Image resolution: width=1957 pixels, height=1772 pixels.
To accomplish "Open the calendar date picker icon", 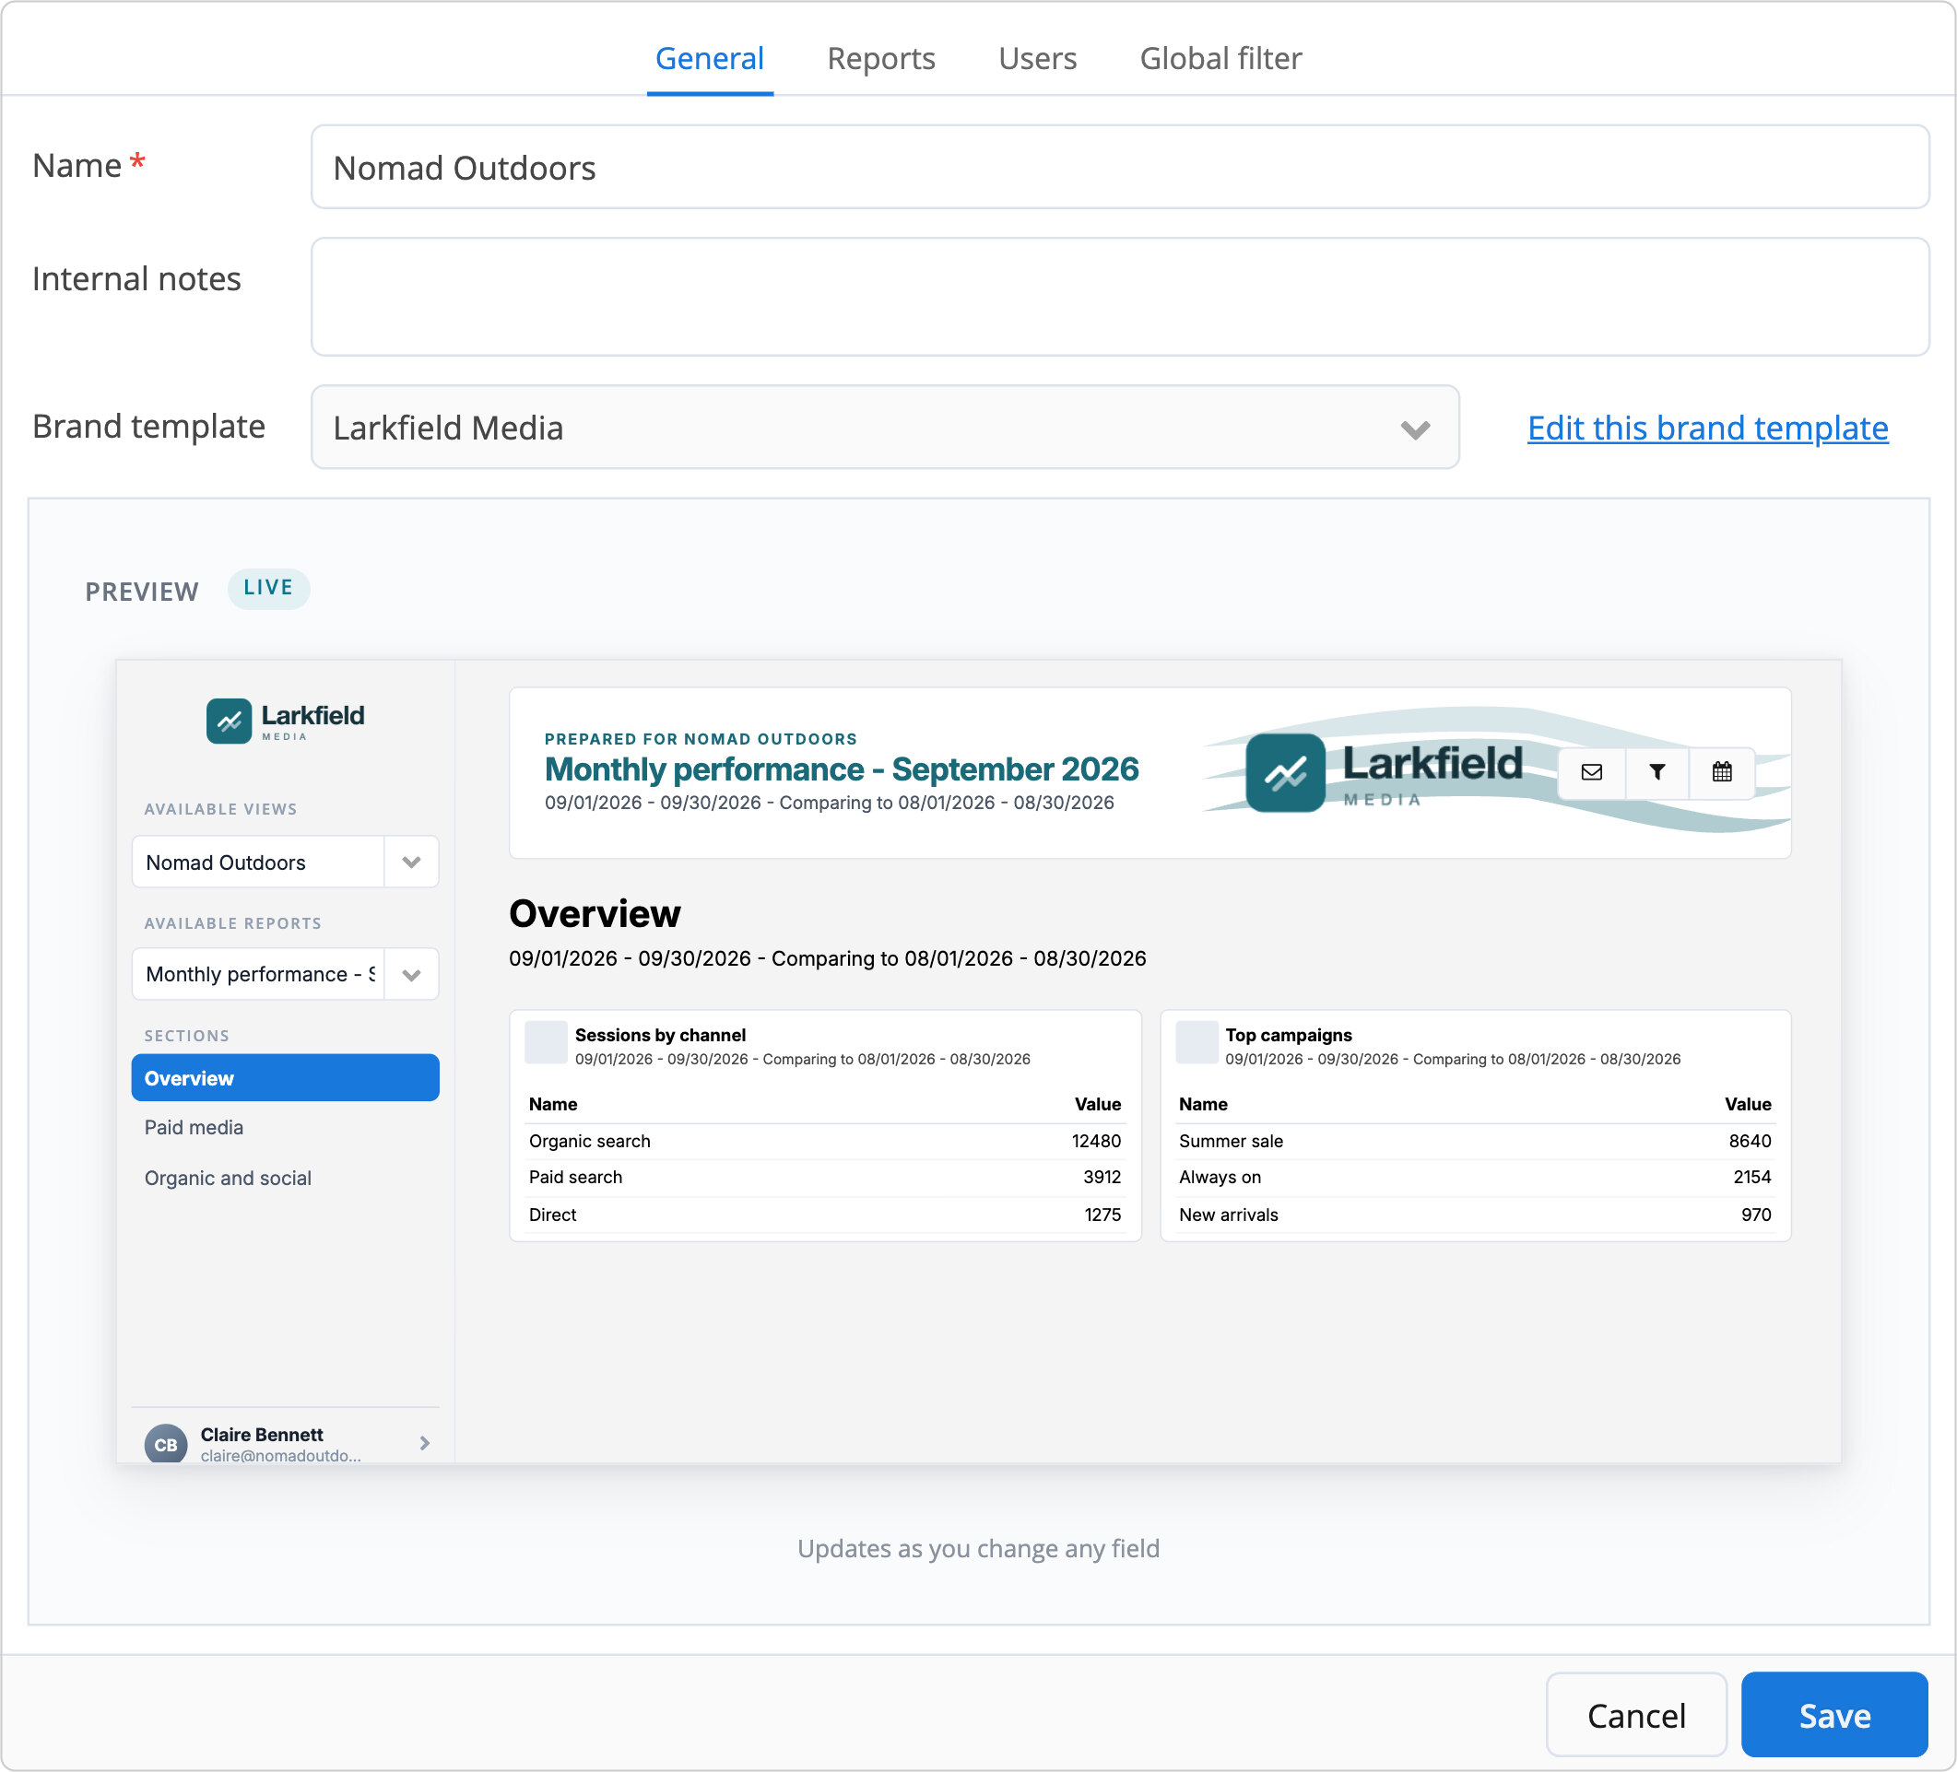I will (1721, 772).
